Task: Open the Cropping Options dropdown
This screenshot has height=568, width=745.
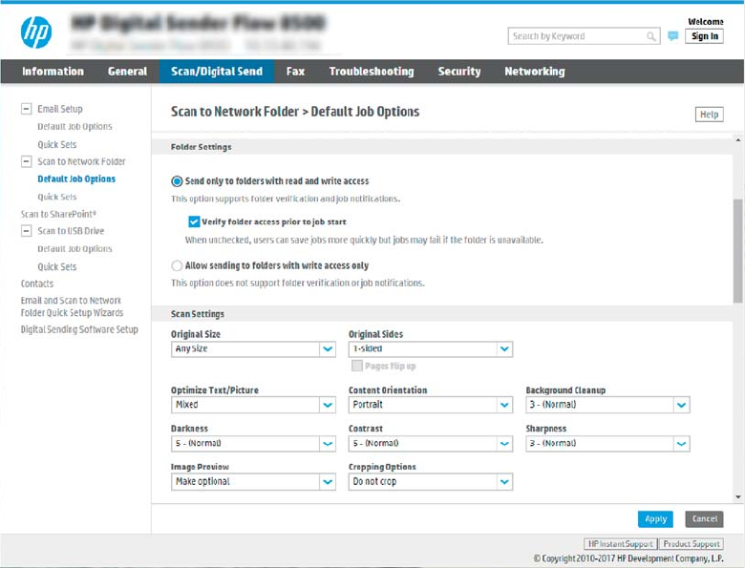Action: 431,481
